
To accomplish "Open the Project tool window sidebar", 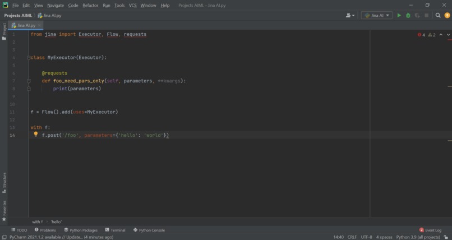I will [x=4, y=31].
